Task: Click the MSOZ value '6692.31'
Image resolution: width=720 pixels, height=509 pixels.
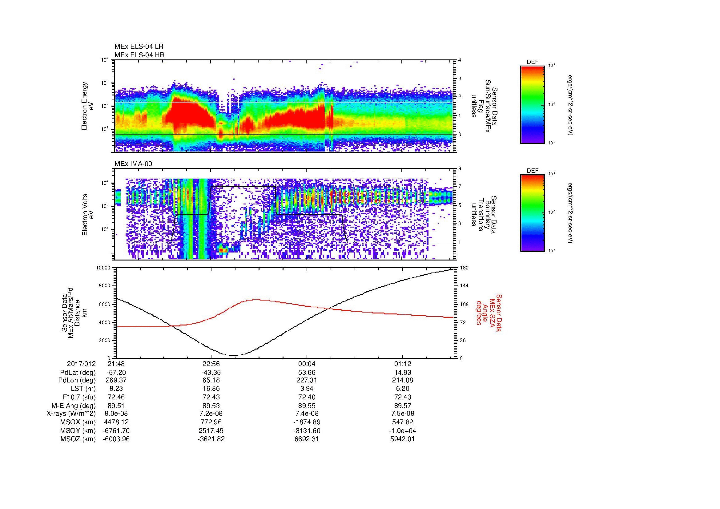Action: (x=307, y=439)
